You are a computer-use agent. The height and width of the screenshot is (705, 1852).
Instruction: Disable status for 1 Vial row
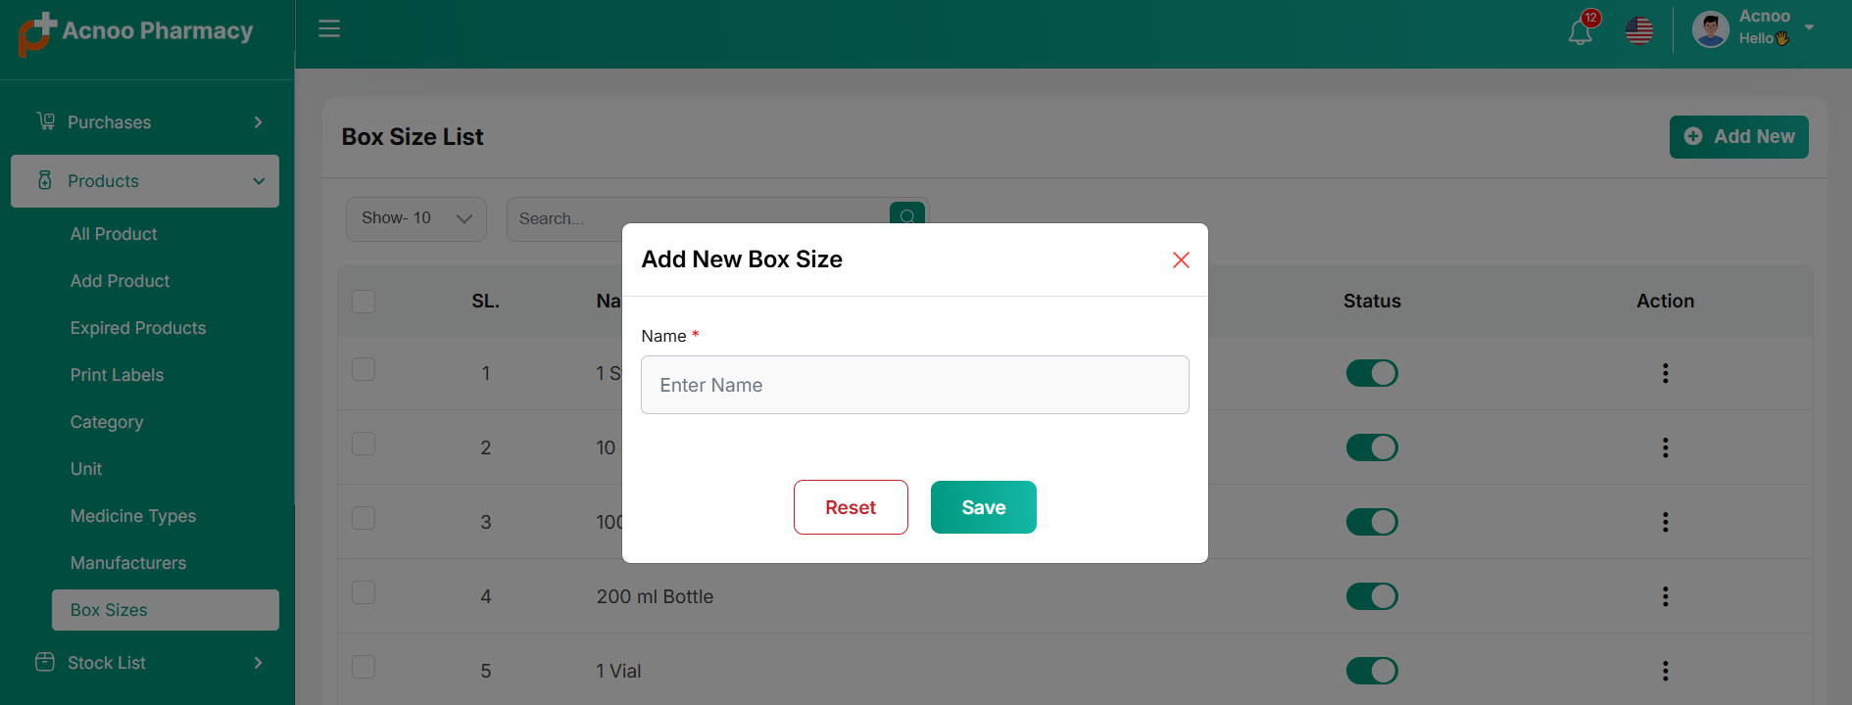[x=1371, y=671]
